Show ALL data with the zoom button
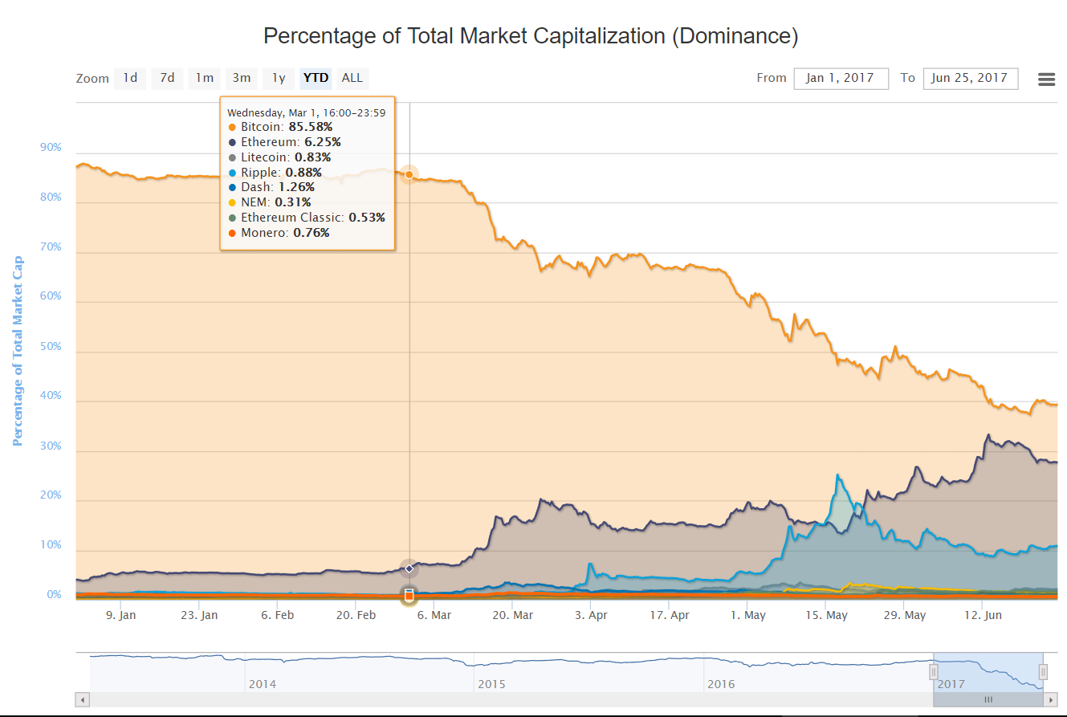Image resolution: width=1067 pixels, height=717 pixels. click(352, 78)
